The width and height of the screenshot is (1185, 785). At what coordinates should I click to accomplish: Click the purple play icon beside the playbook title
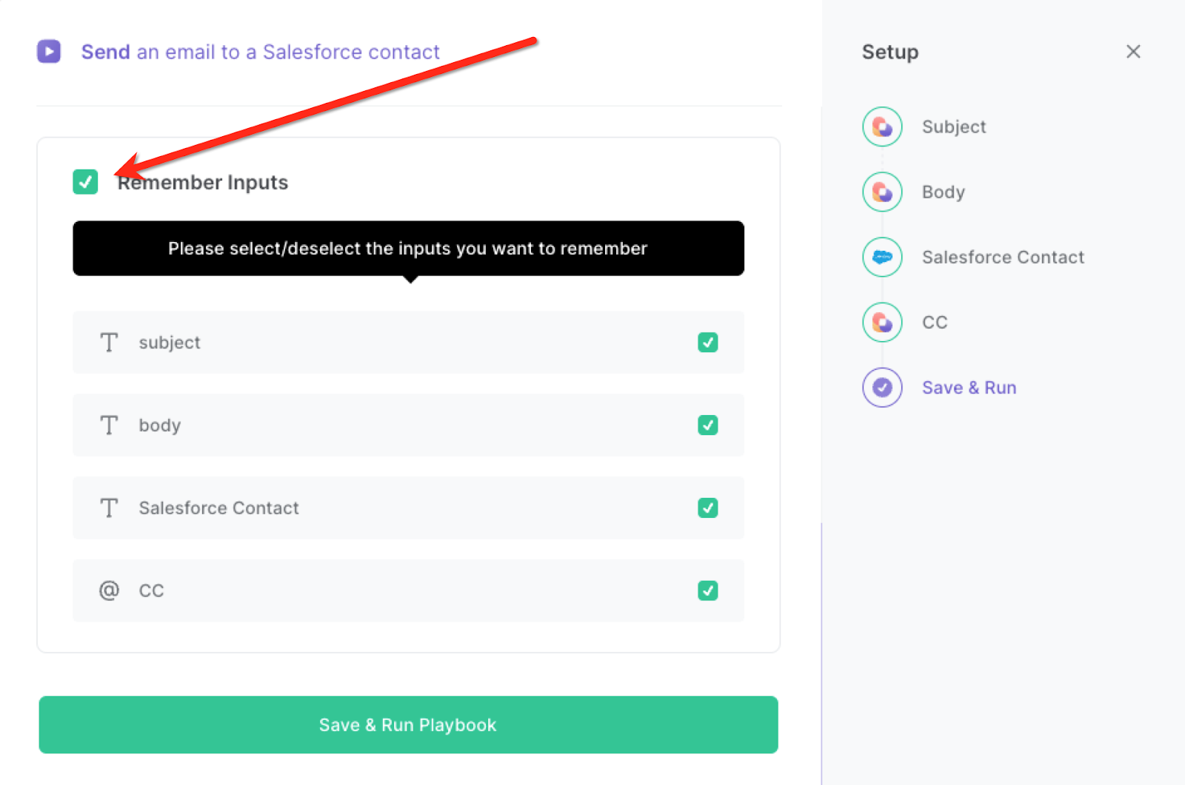[x=49, y=52]
